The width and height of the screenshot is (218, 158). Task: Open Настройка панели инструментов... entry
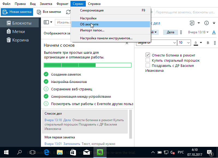coord(111,38)
